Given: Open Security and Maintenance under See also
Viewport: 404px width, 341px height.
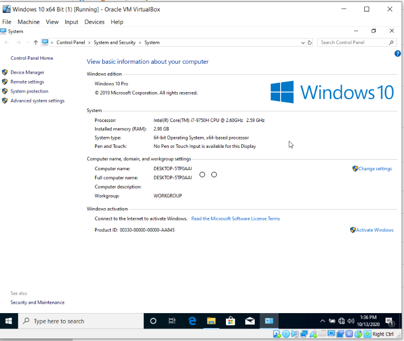Looking at the screenshot, I should pyautogui.click(x=37, y=302).
